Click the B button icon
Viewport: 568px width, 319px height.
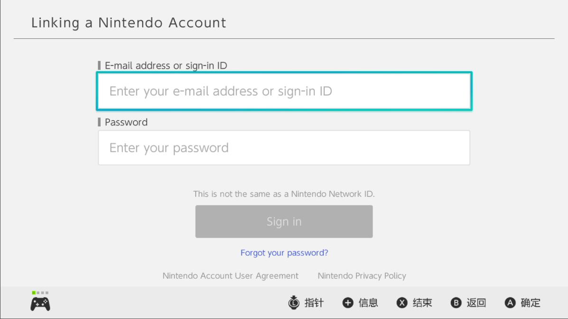tap(456, 303)
